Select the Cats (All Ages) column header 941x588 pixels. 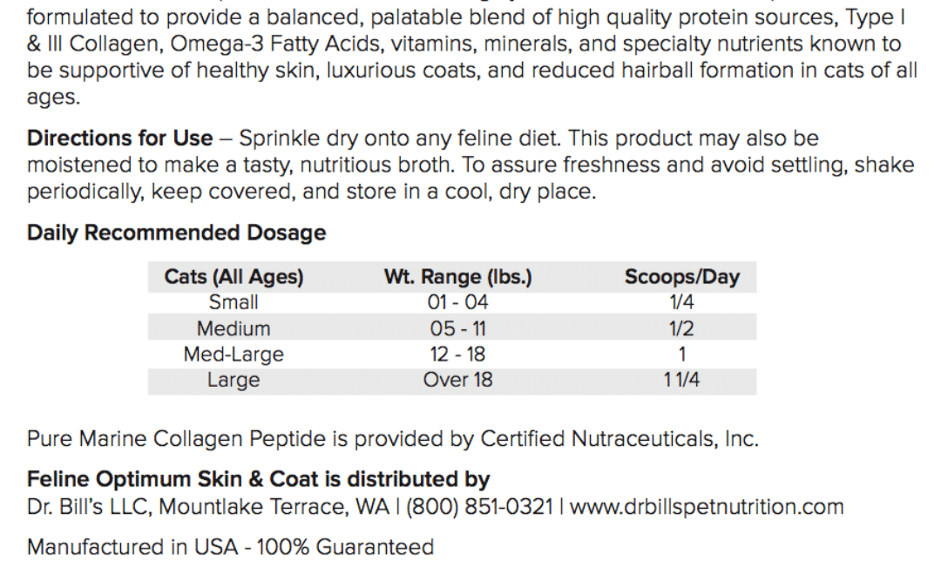tap(234, 277)
